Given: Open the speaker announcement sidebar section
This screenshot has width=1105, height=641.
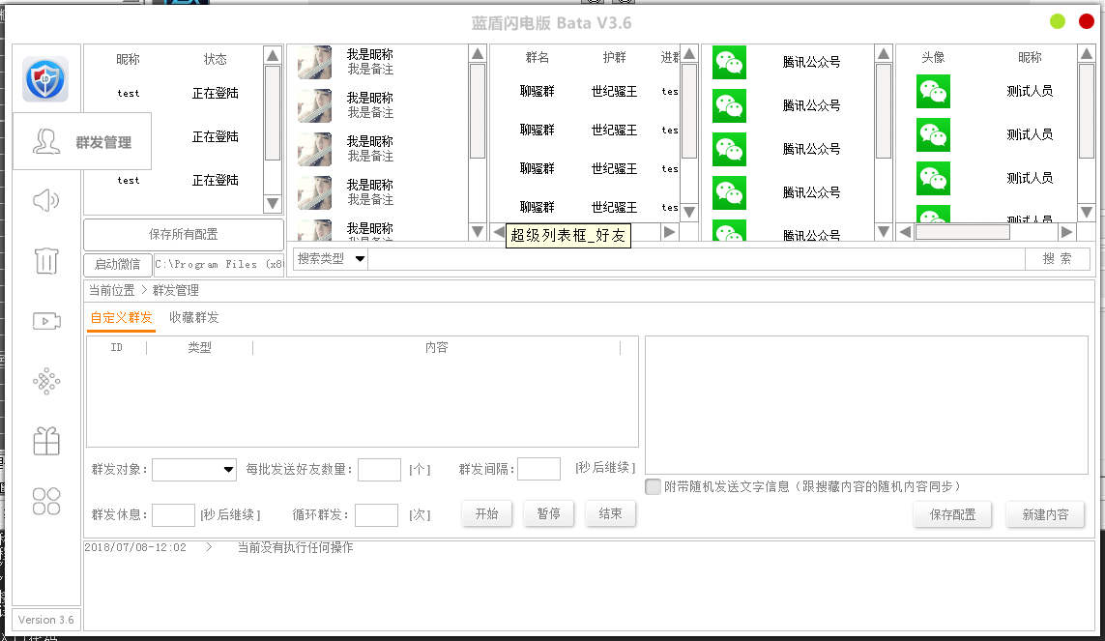Looking at the screenshot, I should coord(45,201).
